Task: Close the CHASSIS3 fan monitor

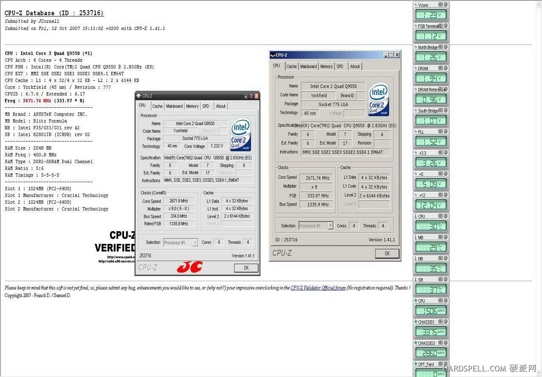Action: [446, 342]
